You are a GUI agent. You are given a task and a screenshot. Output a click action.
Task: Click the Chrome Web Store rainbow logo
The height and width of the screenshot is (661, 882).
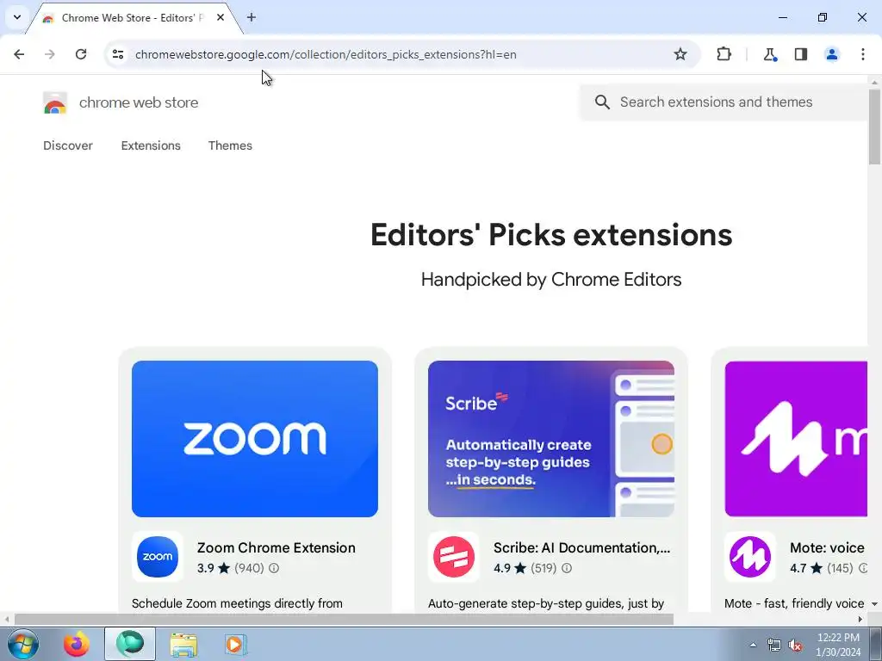pyautogui.click(x=55, y=103)
